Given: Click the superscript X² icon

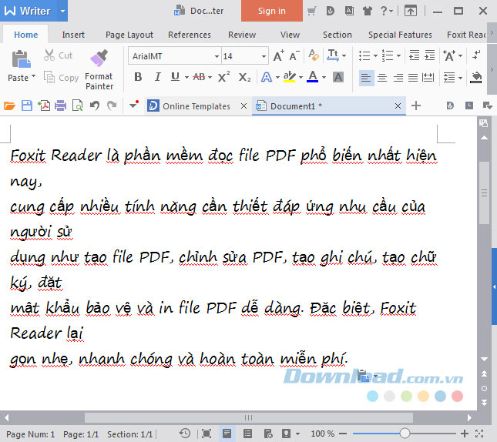Looking at the screenshot, I should point(223,77).
